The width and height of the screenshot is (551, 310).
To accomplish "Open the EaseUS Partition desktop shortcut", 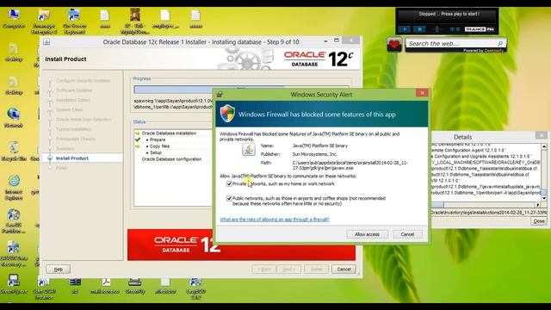I will 14,220.
